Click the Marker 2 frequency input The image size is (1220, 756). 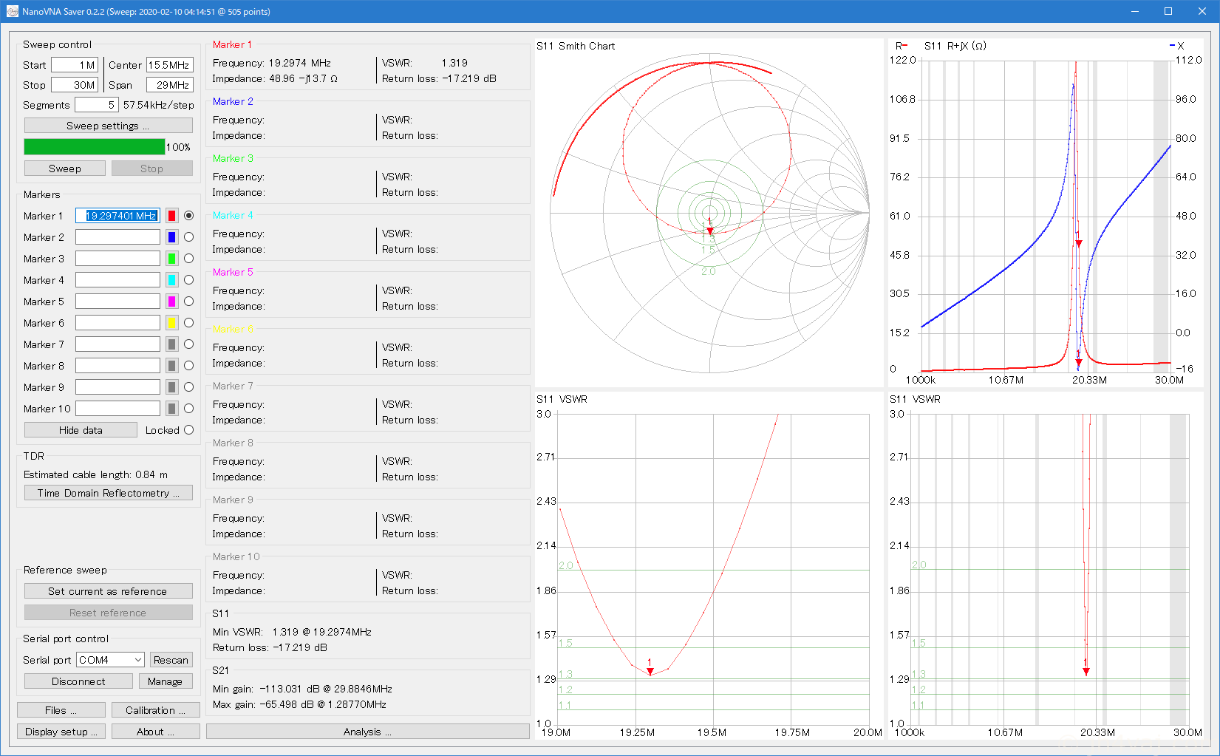point(117,237)
